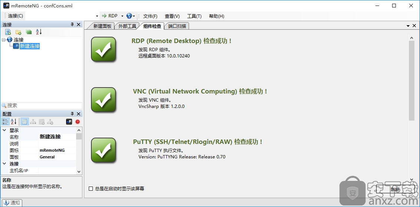Viewport: 420px width, 207px height.
Task: Click the green RDP connect arrow icon
Action: [104, 16]
